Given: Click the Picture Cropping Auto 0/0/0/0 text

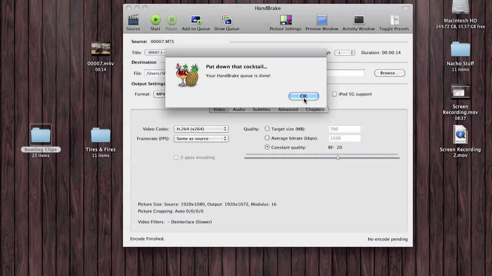Looking at the screenshot, I should (x=171, y=211).
